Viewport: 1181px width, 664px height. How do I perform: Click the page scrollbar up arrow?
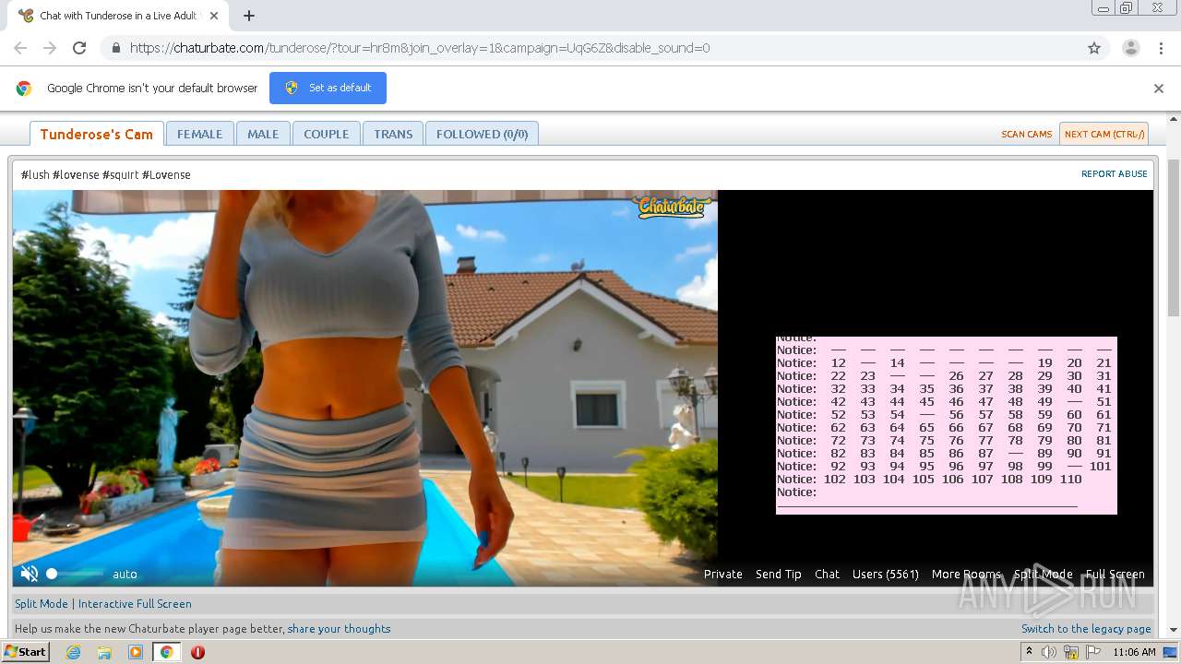tap(1174, 120)
